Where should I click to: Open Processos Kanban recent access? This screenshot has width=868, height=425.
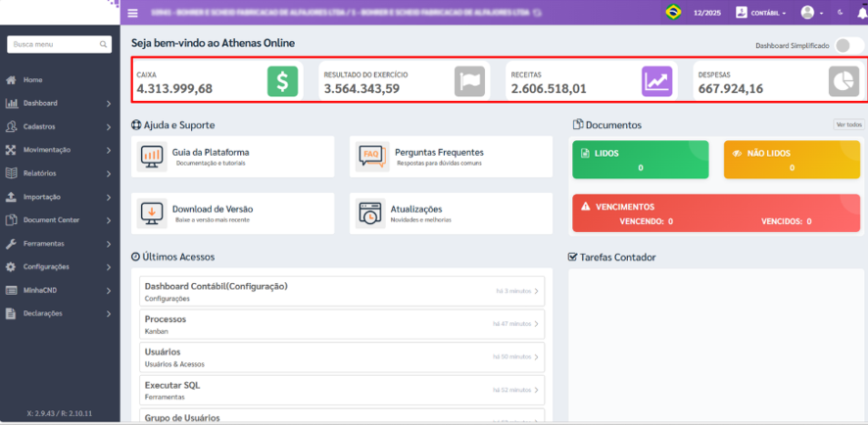click(342, 324)
